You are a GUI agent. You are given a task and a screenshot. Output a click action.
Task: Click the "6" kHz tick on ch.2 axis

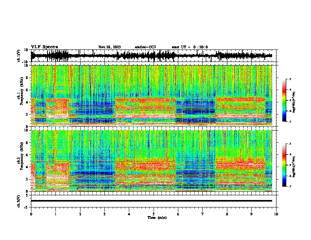pyautogui.click(x=27, y=155)
